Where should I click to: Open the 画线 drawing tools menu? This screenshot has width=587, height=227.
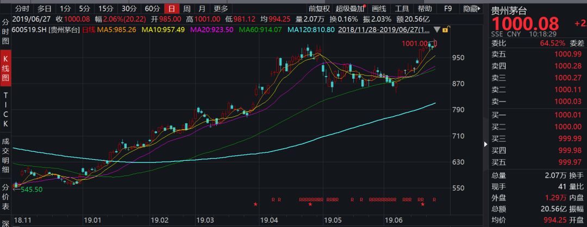[378, 9]
